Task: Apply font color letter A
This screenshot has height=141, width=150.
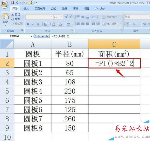Action: 61,24
